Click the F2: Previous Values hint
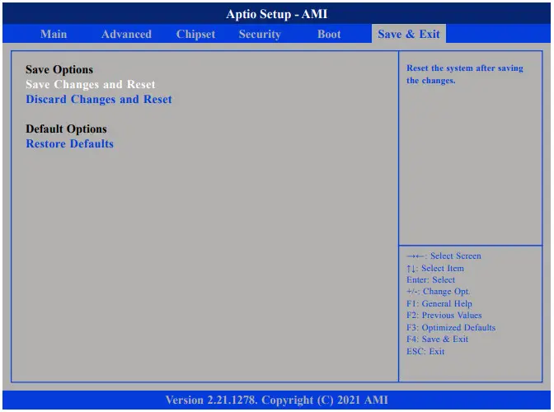 pyautogui.click(x=444, y=315)
